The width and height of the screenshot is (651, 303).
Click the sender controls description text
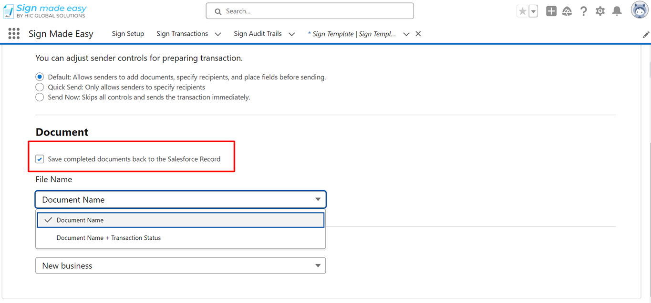(139, 58)
